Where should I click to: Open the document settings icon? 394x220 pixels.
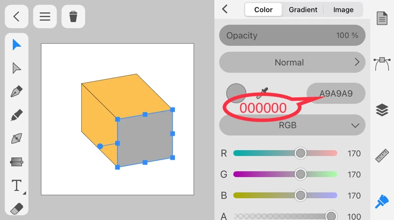pos(382,19)
